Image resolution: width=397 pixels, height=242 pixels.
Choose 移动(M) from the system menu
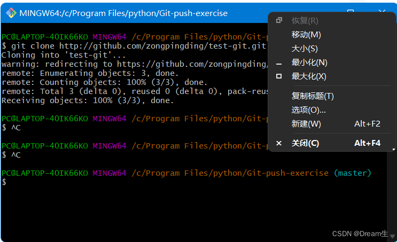[x=306, y=35]
